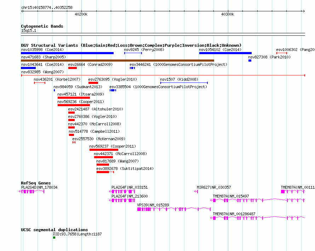This screenshot has width=315, height=251.
Task: Click UCSC segmental duplications track title
Action: pos(55,230)
